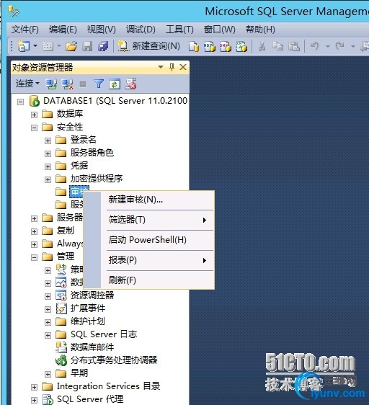The height and width of the screenshot is (405, 369).
Task: Click the Database Engine Query icon
Action: pos(194,47)
